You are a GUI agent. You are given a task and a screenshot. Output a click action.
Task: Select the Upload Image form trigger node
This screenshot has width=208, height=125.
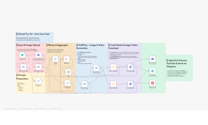[x=22, y=55]
